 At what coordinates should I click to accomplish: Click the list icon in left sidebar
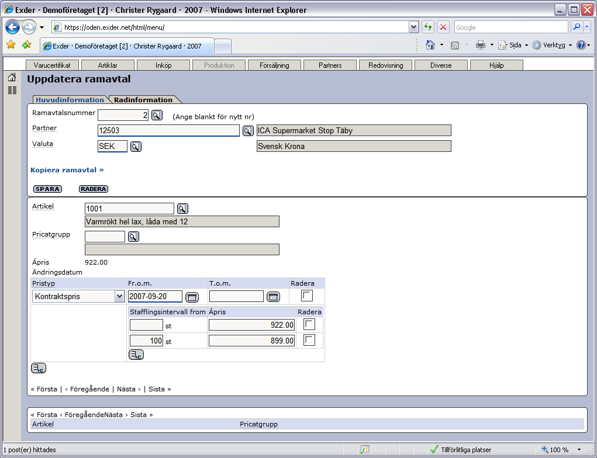(x=12, y=90)
